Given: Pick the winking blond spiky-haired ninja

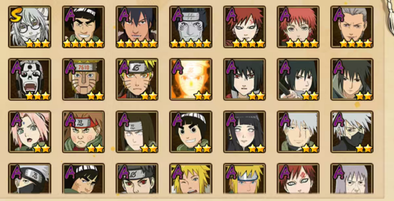Looking at the screenshot, I should (x=191, y=178).
